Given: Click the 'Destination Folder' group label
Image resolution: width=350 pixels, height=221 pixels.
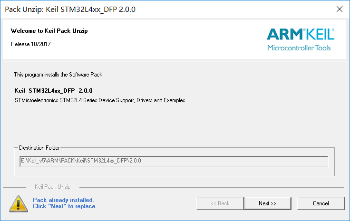Looking at the screenshot, I should tap(39, 148).
